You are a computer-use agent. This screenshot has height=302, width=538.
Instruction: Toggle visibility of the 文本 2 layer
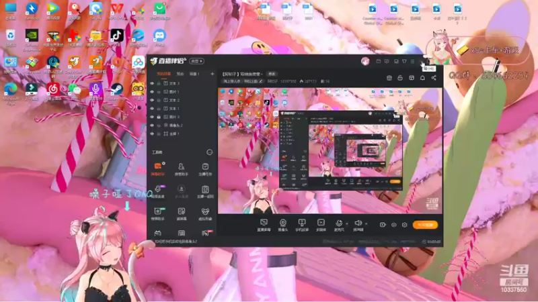pyautogui.click(x=152, y=100)
